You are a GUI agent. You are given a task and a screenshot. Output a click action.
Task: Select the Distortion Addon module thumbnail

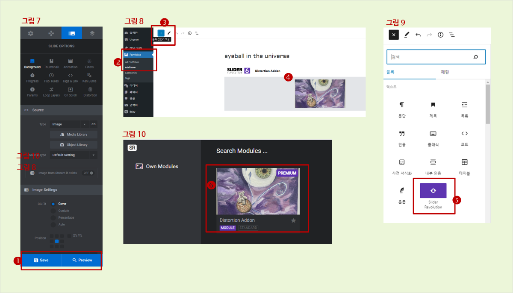coord(258,191)
